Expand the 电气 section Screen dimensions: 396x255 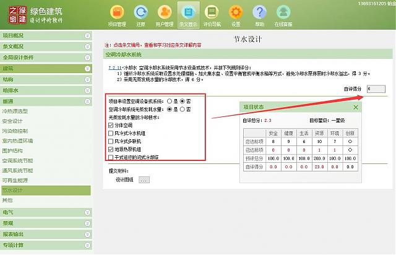click(87, 212)
